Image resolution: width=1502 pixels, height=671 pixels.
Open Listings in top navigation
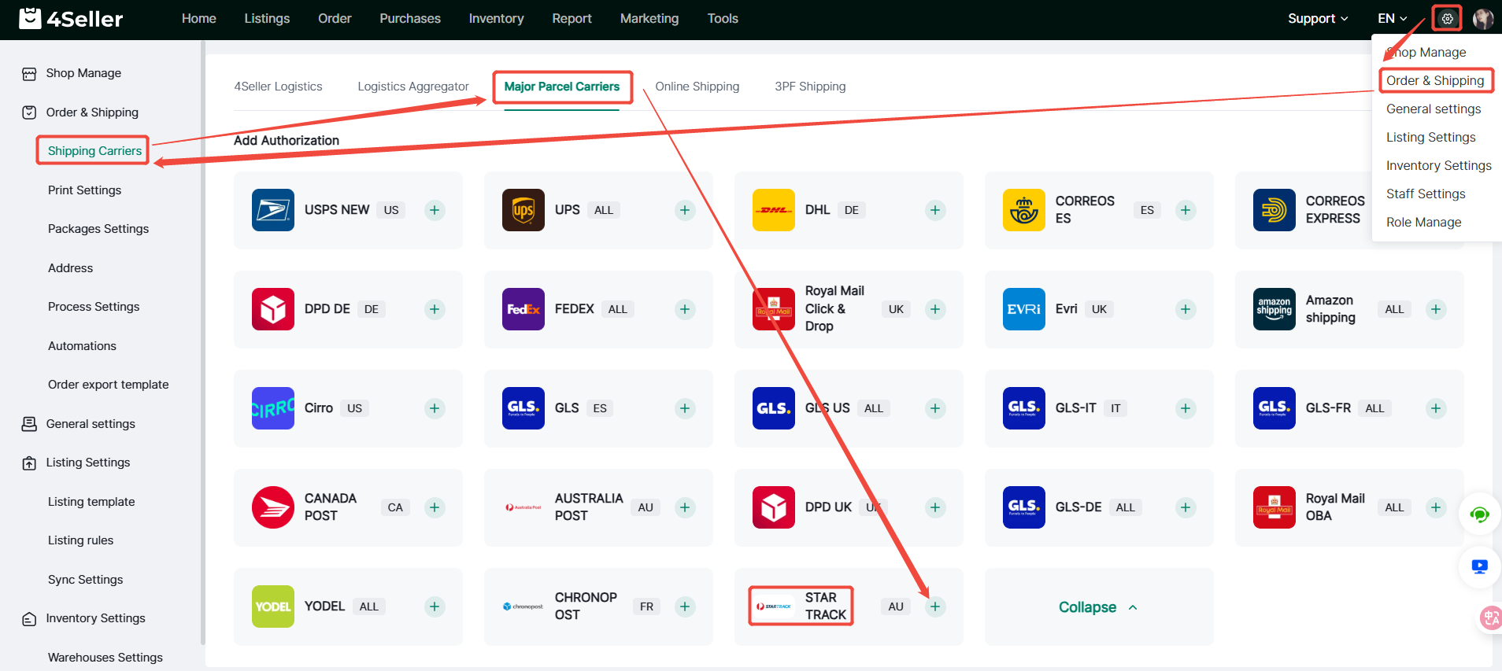267,18
